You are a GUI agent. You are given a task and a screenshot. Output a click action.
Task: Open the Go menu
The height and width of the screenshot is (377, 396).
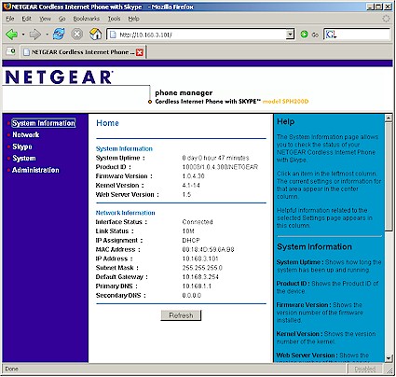click(62, 19)
